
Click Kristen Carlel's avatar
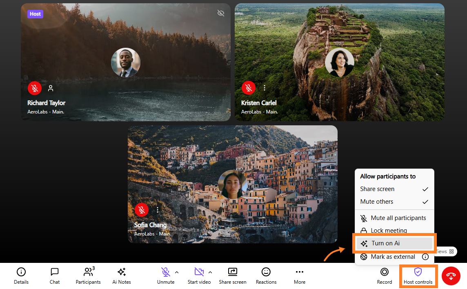point(340,62)
